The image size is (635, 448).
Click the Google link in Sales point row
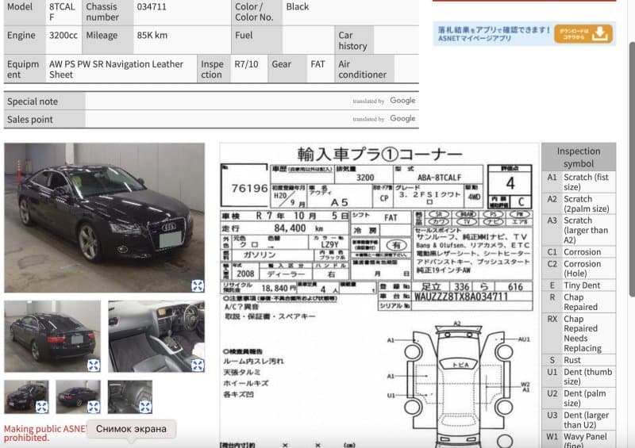[x=402, y=119]
